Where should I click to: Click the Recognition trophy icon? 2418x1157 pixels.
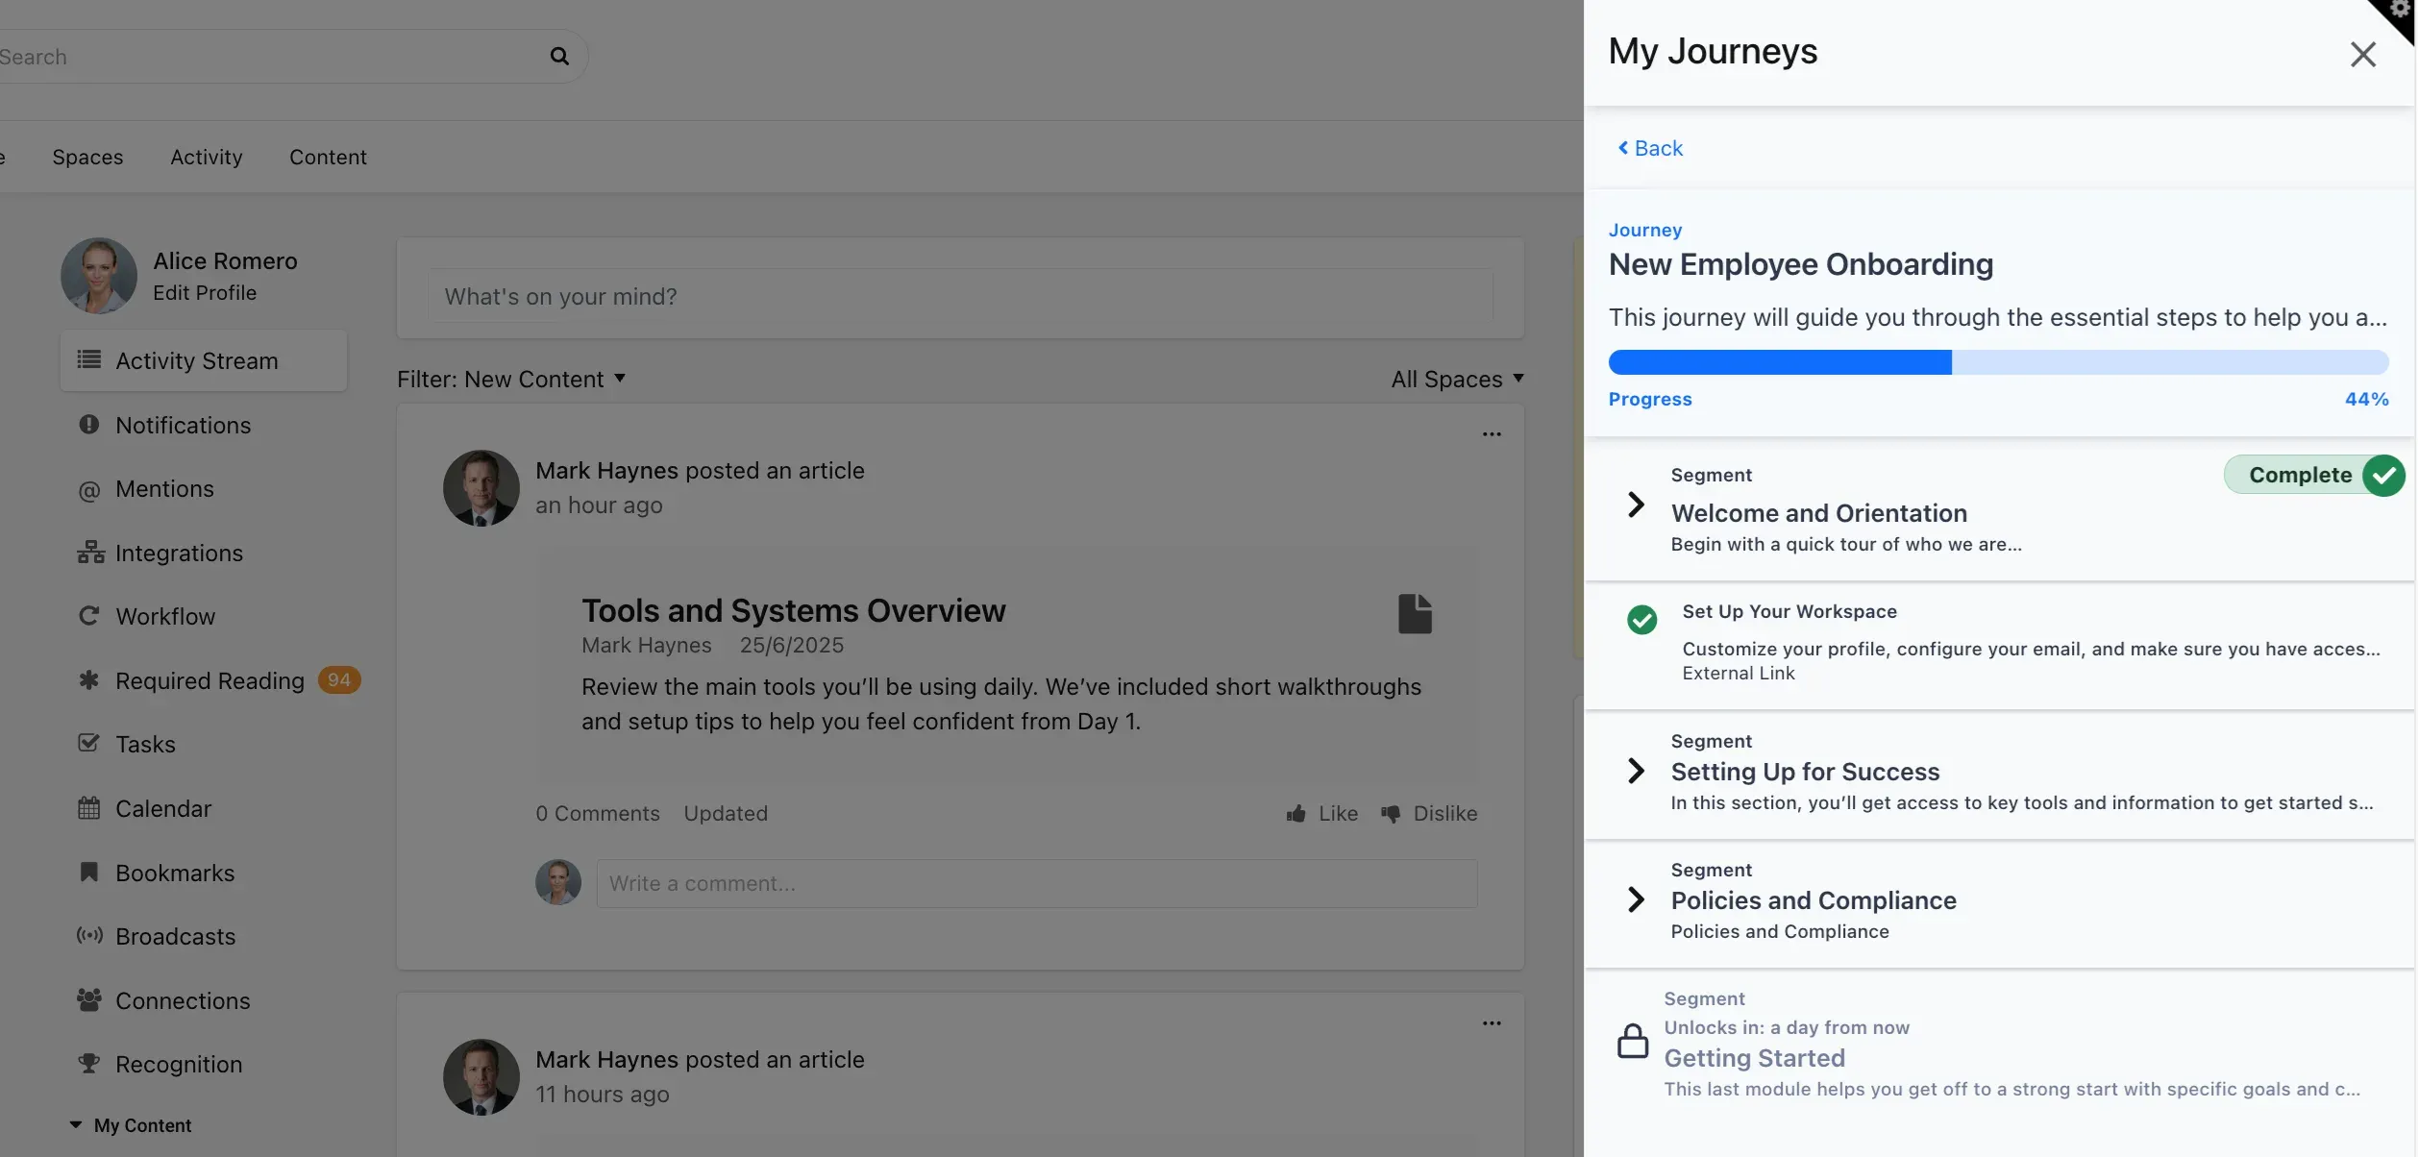click(88, 1063)
